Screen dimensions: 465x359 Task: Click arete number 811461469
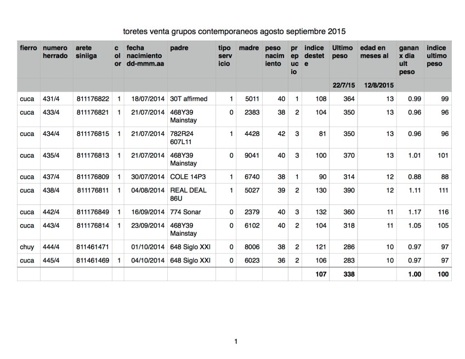point(92,261)
